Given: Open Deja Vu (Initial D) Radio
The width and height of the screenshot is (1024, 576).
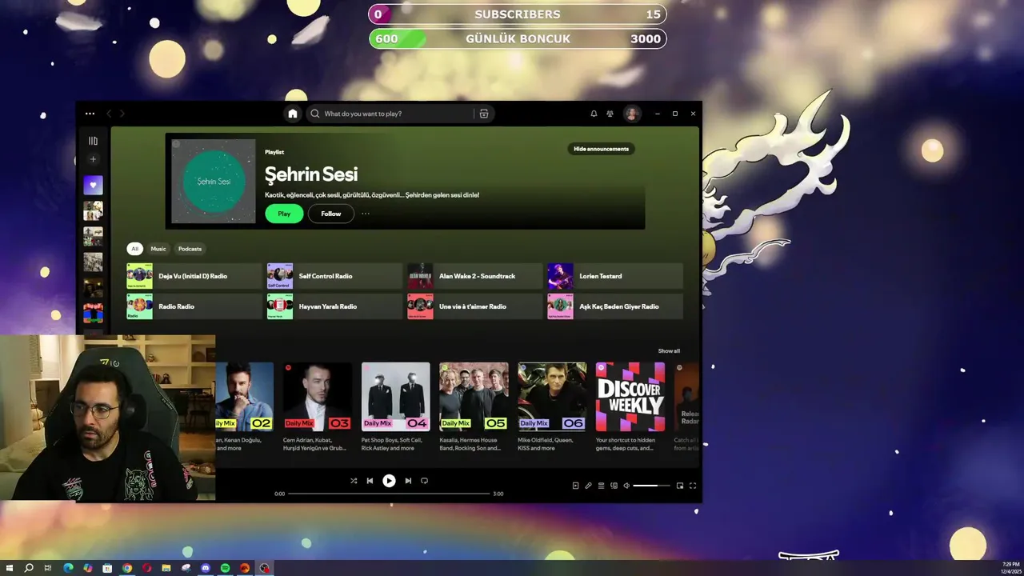Looking at the screenshot, I should coord(194,276).
